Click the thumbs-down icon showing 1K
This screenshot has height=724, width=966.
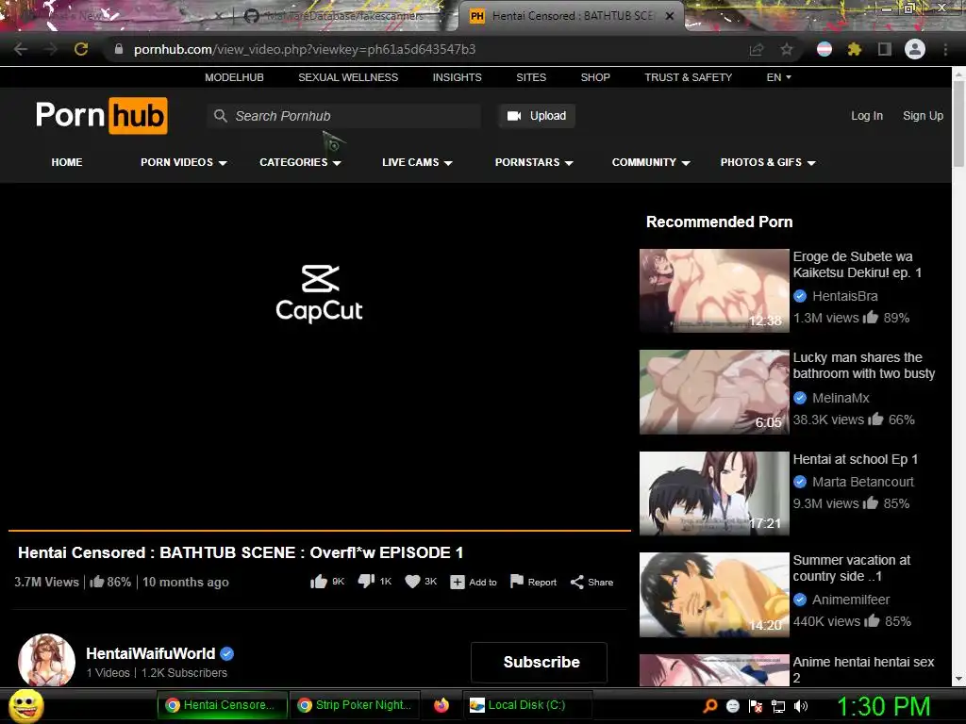pos(366,582)
